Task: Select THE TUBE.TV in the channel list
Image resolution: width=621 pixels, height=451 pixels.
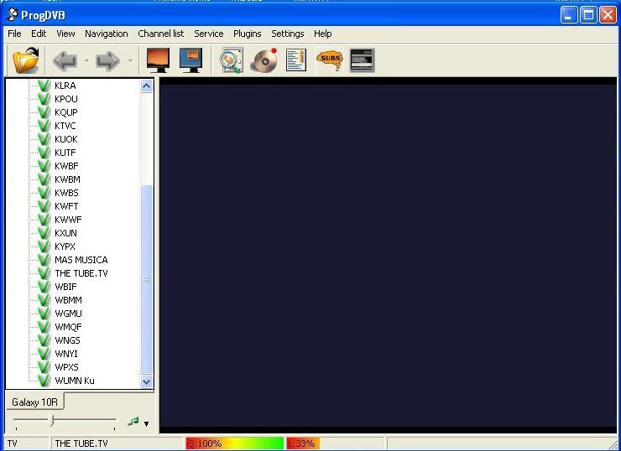Action: 81,273
